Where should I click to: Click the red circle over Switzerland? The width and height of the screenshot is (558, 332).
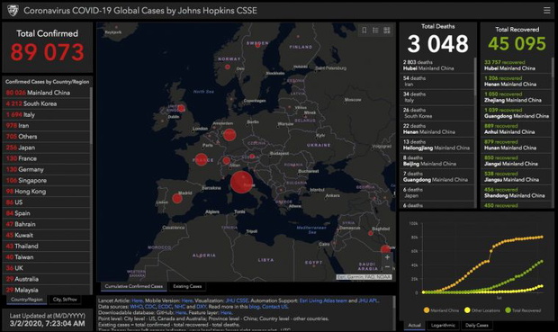point(226,161)
